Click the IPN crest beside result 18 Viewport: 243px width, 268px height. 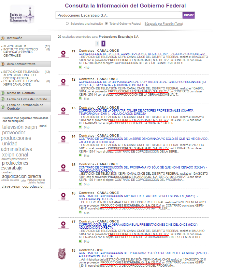tap(62, 254)
